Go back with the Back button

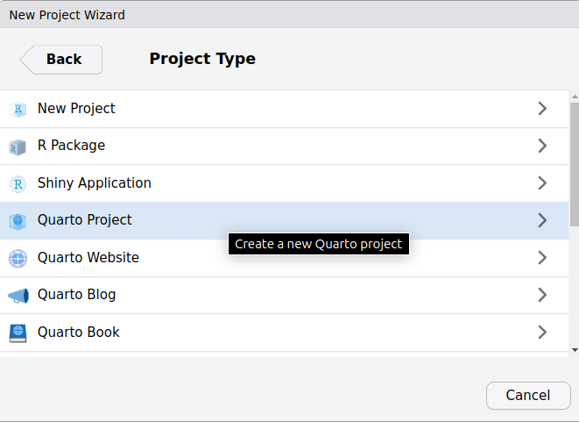[61, 60]
